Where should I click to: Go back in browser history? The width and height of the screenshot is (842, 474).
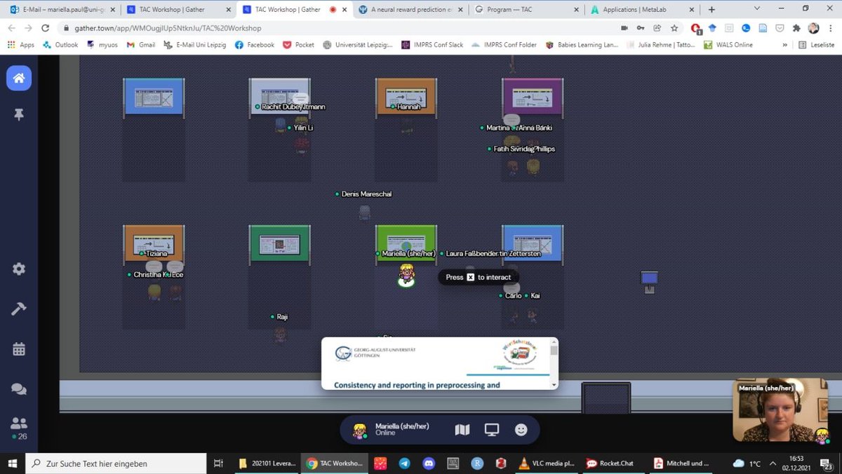tap(11, 28)
